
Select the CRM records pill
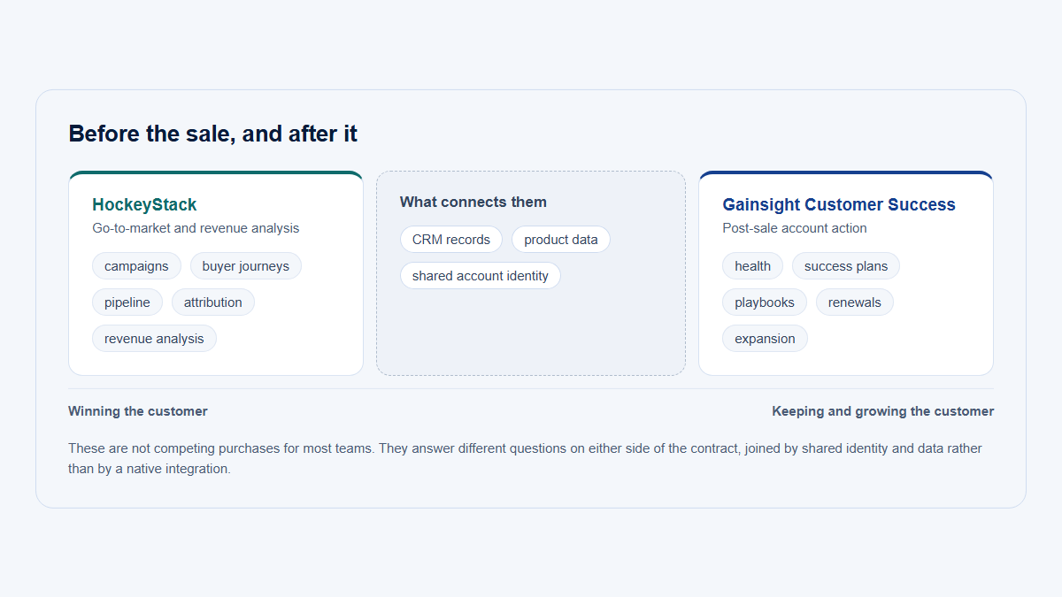tap(451, 240)
